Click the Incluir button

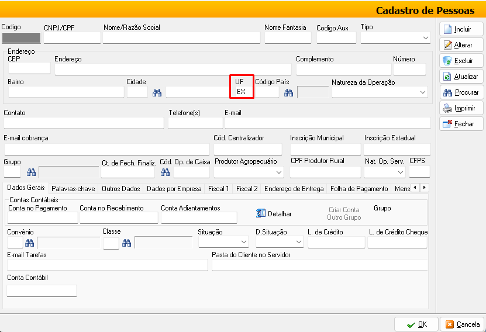pyautogui.click(x=461, y=29)
